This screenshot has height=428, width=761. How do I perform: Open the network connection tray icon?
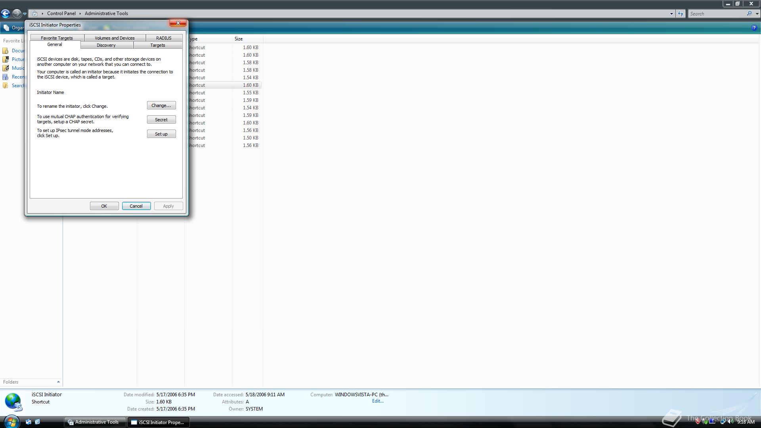(x=723, y=422)
